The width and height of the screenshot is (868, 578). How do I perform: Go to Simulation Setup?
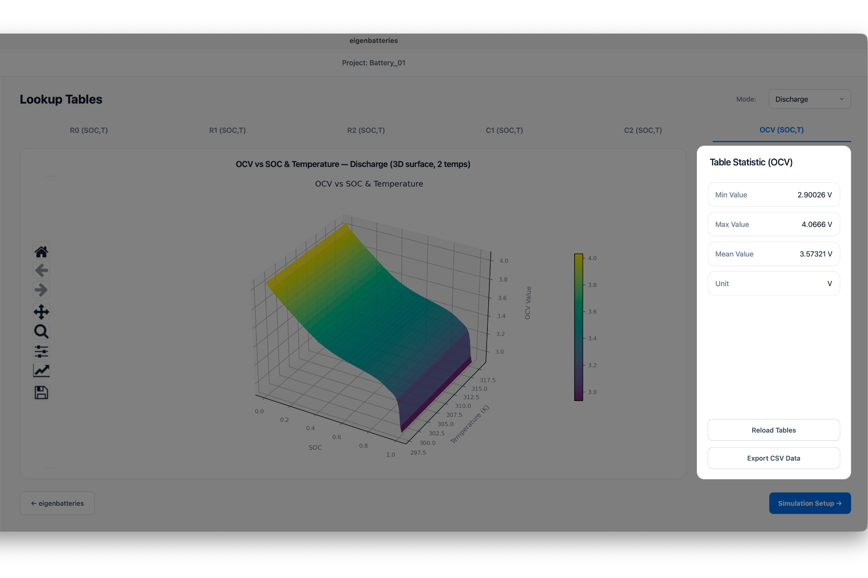810,503
